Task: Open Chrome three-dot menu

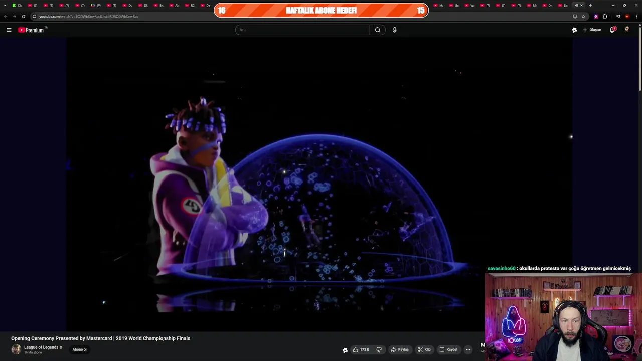Action: click(x=636, y=16)
